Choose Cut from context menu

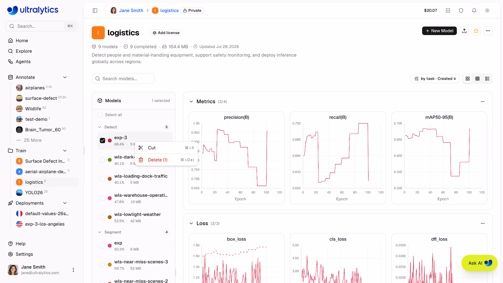(x=166, y=148)
